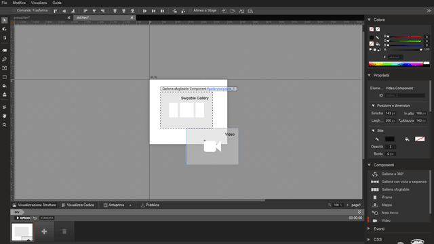Click the send to back arrange icon

pos(250,11)
